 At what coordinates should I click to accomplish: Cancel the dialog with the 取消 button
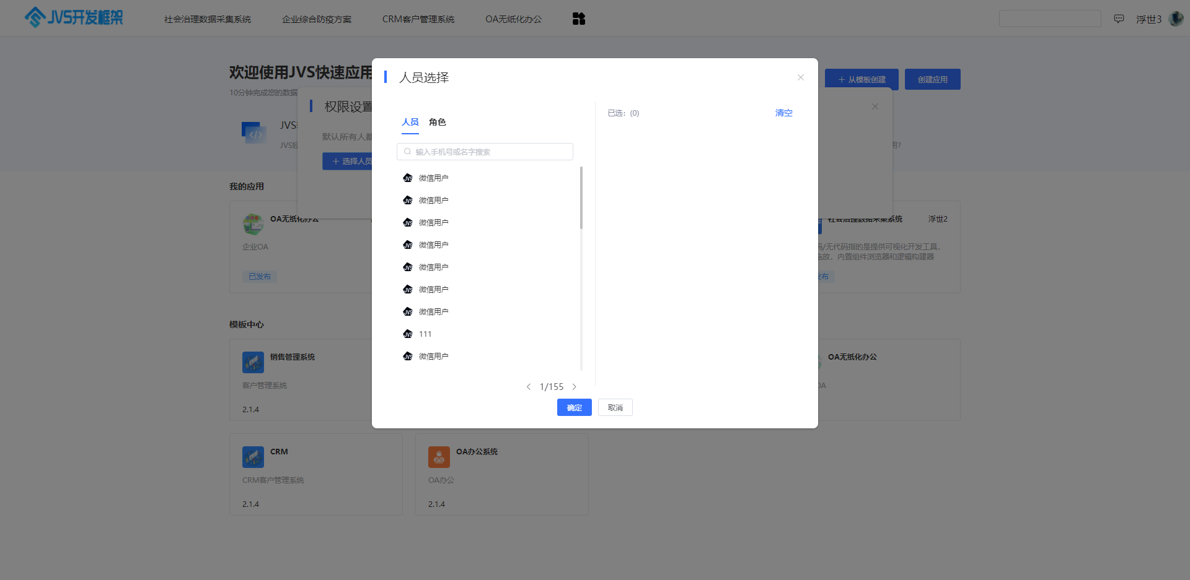615,407
